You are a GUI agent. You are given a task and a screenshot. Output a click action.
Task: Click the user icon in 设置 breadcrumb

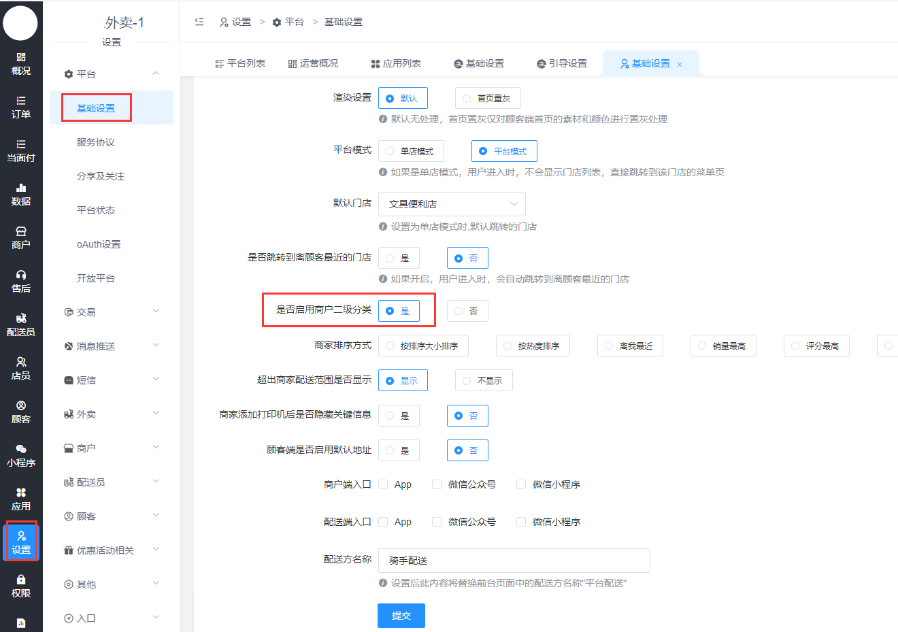click(x=224, y=22)
